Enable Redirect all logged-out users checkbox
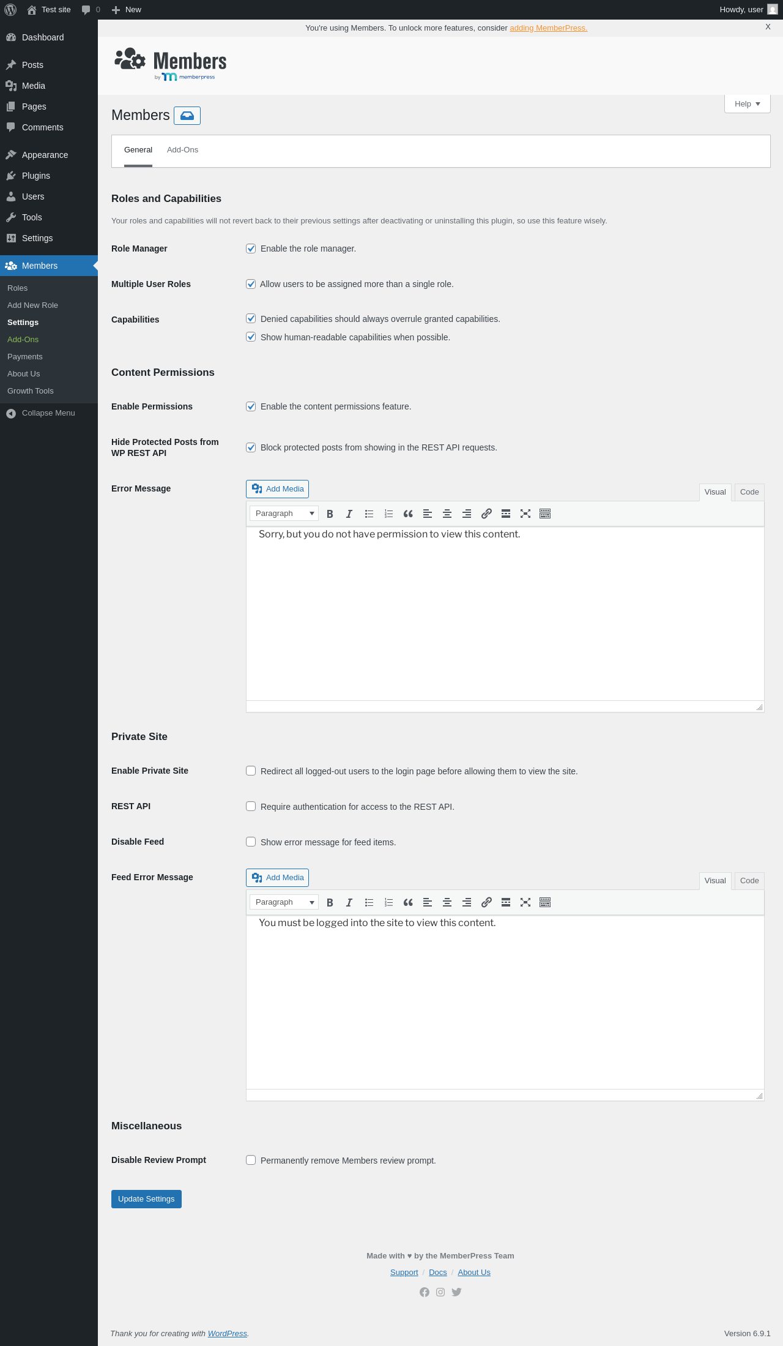783x1346 pixels. 251,771
